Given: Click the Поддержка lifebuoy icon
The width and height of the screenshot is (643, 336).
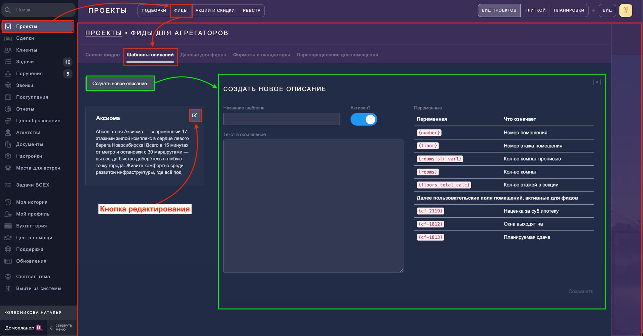Looking at the screenshot, I should coord(8,249).
